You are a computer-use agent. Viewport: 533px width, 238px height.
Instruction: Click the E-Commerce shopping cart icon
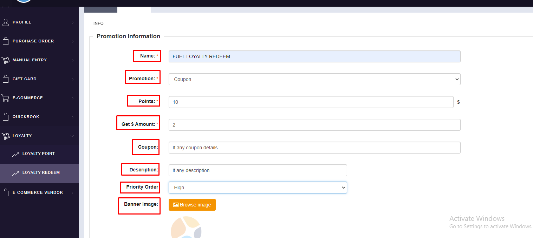tap(5, 98)
